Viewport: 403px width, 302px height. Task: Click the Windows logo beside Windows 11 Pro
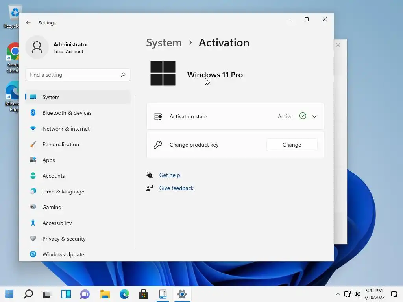(x=163, y=73)
